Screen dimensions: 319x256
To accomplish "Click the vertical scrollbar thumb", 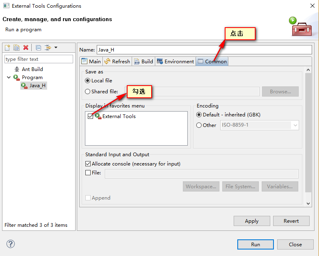I will [x=308, y=133].
